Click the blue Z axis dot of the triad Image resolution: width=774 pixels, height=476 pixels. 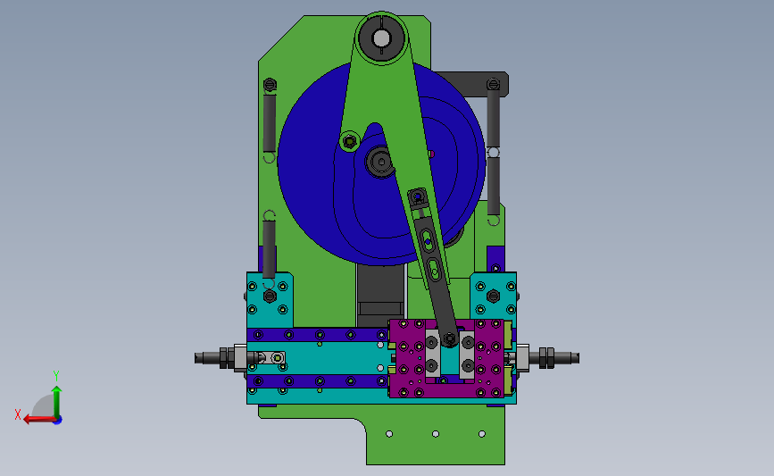[x=58, y=421]
